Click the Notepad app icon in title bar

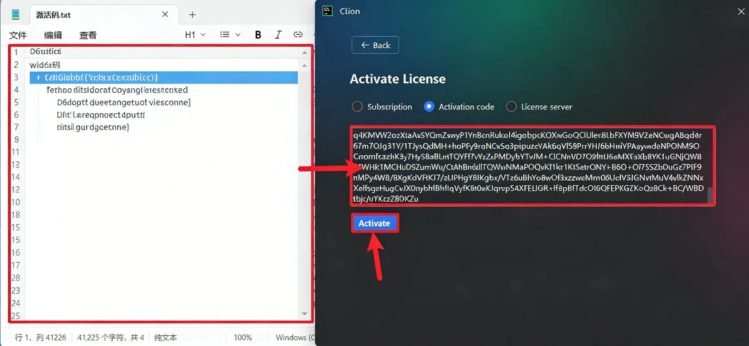pos(15,15)
